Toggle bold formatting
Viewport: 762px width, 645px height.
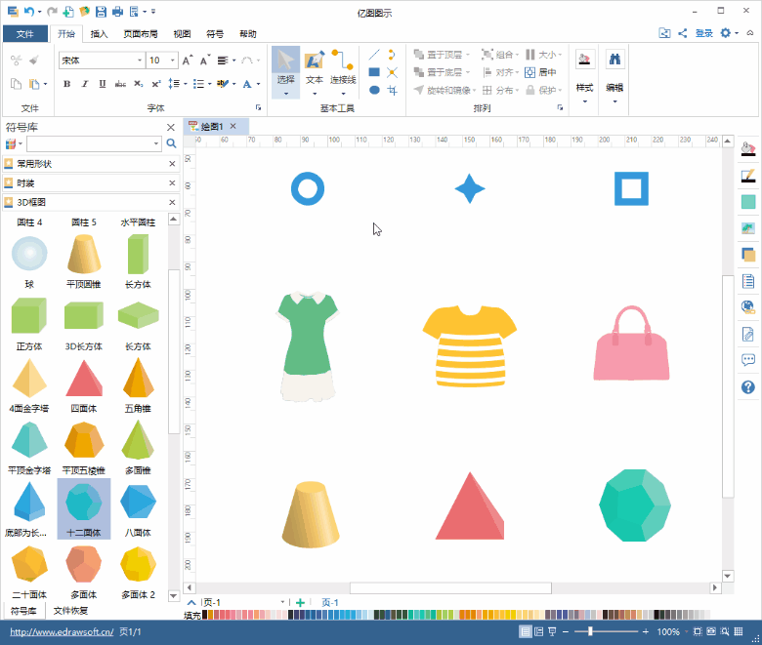click(67, 84)
